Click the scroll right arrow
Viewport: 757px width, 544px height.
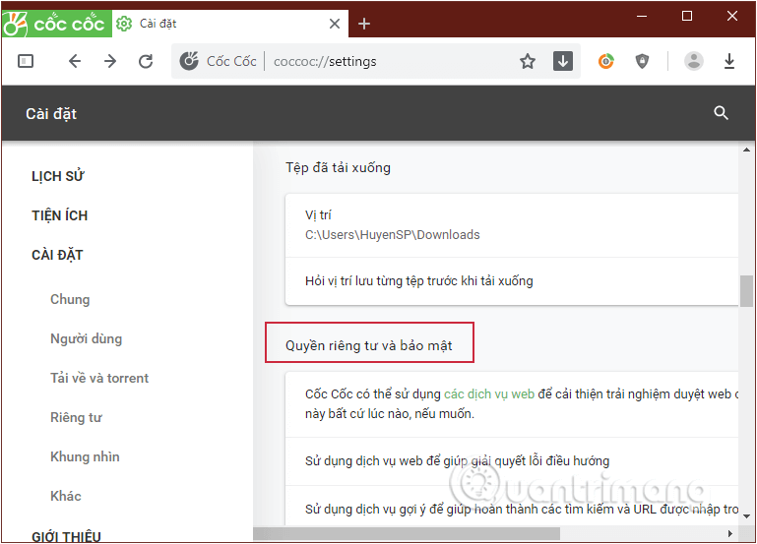tap(730, 533)
